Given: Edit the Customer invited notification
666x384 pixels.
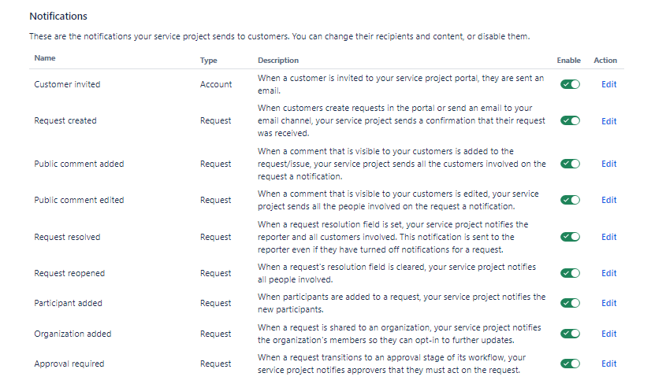Looking at the screenshot, I should 608,84.
